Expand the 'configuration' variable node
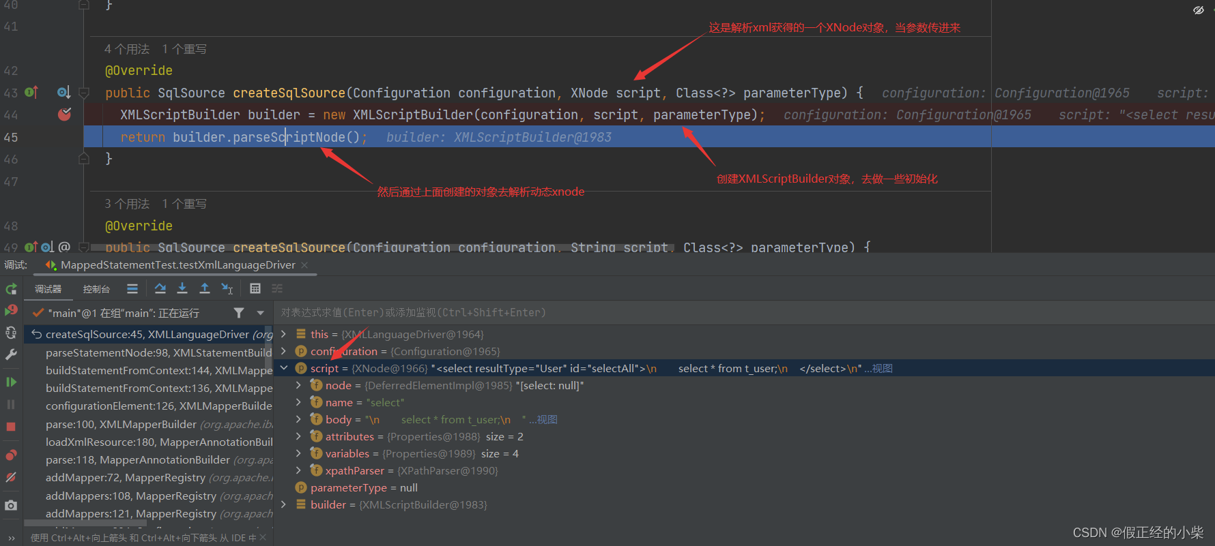1215x546 pixels. (283, 351)
